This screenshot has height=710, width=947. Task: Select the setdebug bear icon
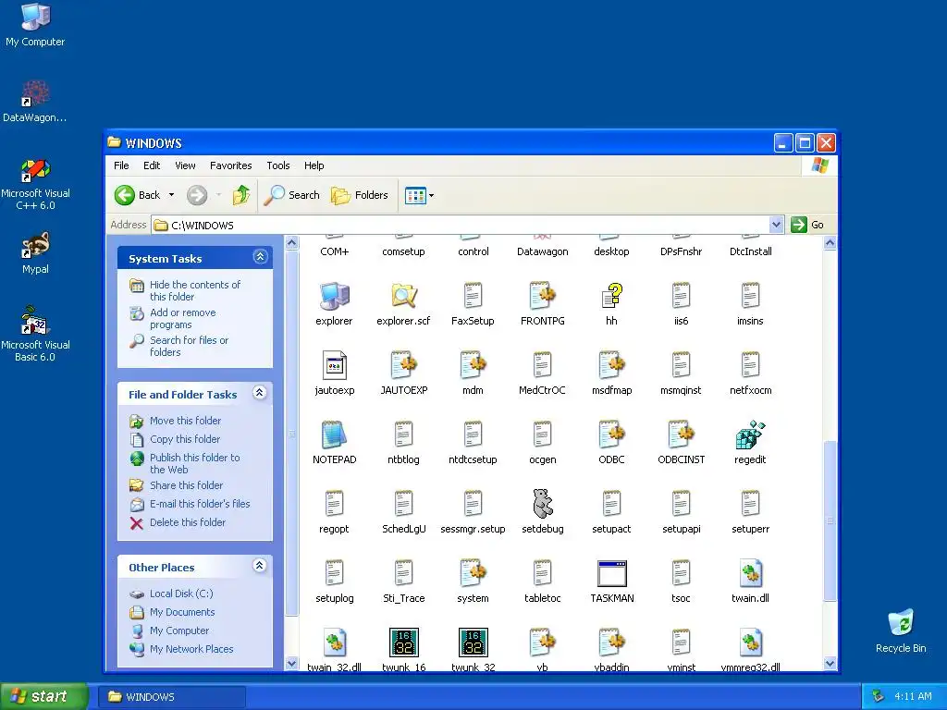(x=542, y=504)
